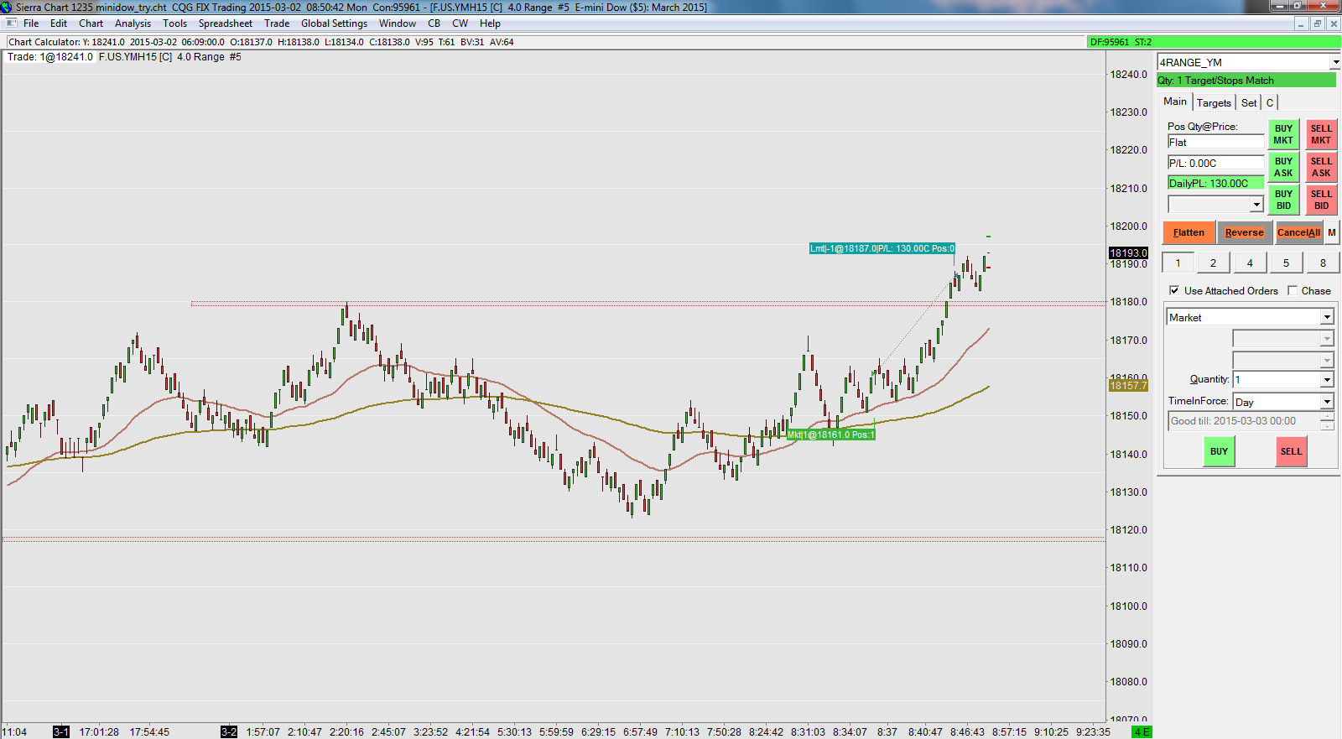Click the P/L: 0.00C field
This screenshot has width=1342, height=739.
tap(1215, 163)
